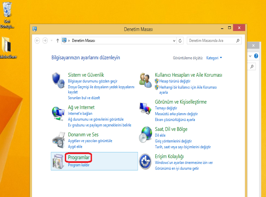The width and height of the screenshot is (266, 197).
Task: Open the Geri Dönüşüm recycle bin icon
Action: pos(7,10)
